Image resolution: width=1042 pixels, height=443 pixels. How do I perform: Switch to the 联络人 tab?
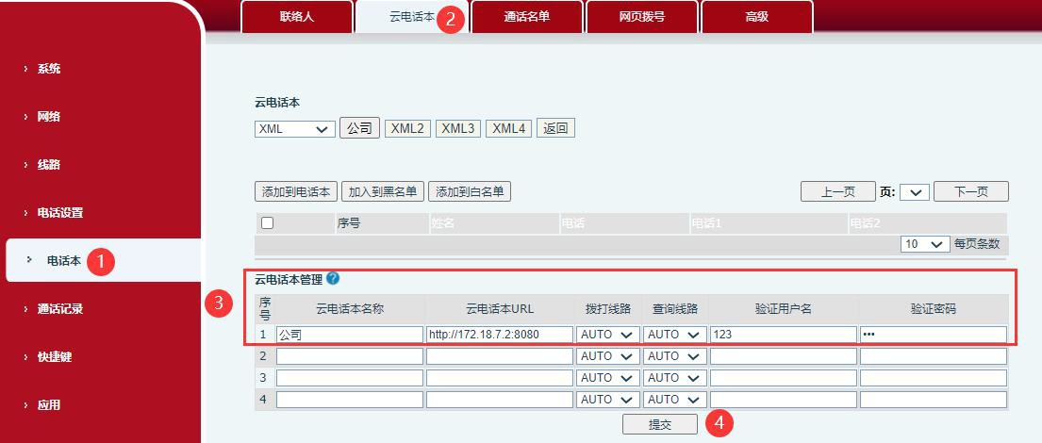pos(297,17)
